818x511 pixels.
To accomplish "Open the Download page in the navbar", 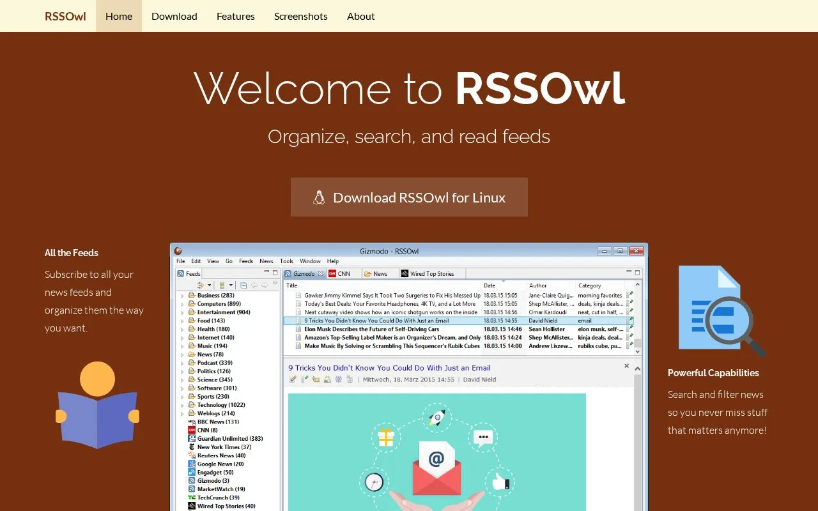I will [174, 16].
